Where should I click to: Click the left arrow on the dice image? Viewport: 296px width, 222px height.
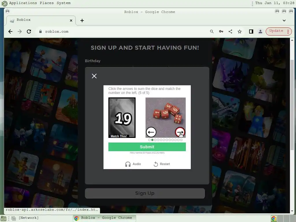[151, 132]
